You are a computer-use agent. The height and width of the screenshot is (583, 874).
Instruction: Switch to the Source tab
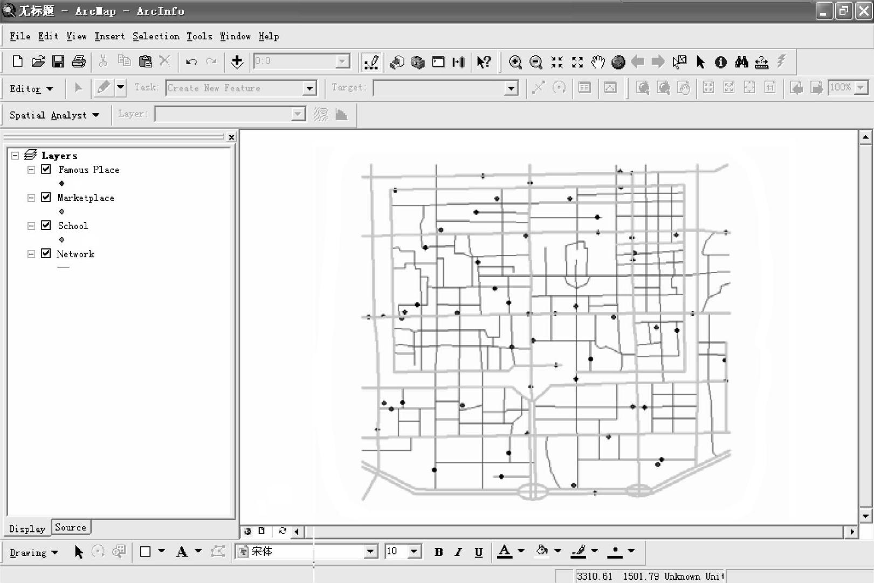[x=71, y=528]
